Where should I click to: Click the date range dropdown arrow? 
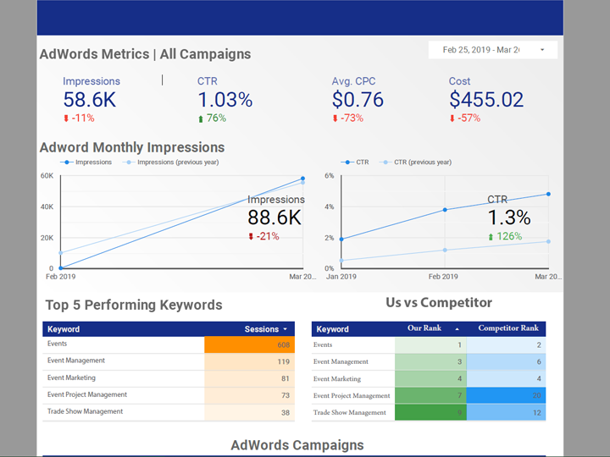click(542, 50)
